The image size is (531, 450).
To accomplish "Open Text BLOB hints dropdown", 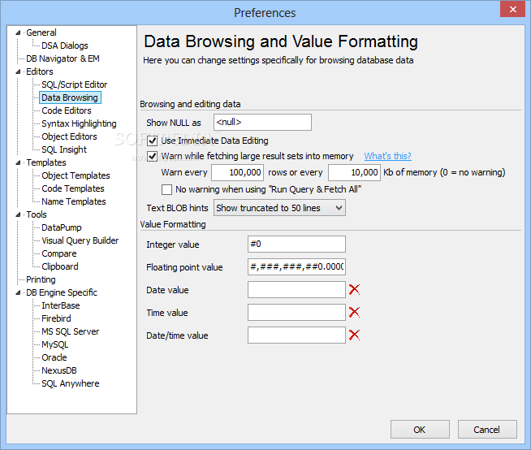I will click(x=279, y=208).
